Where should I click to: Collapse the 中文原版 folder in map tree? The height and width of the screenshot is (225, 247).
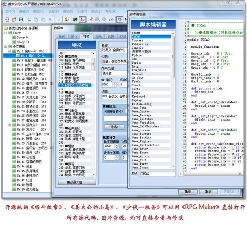6,47
